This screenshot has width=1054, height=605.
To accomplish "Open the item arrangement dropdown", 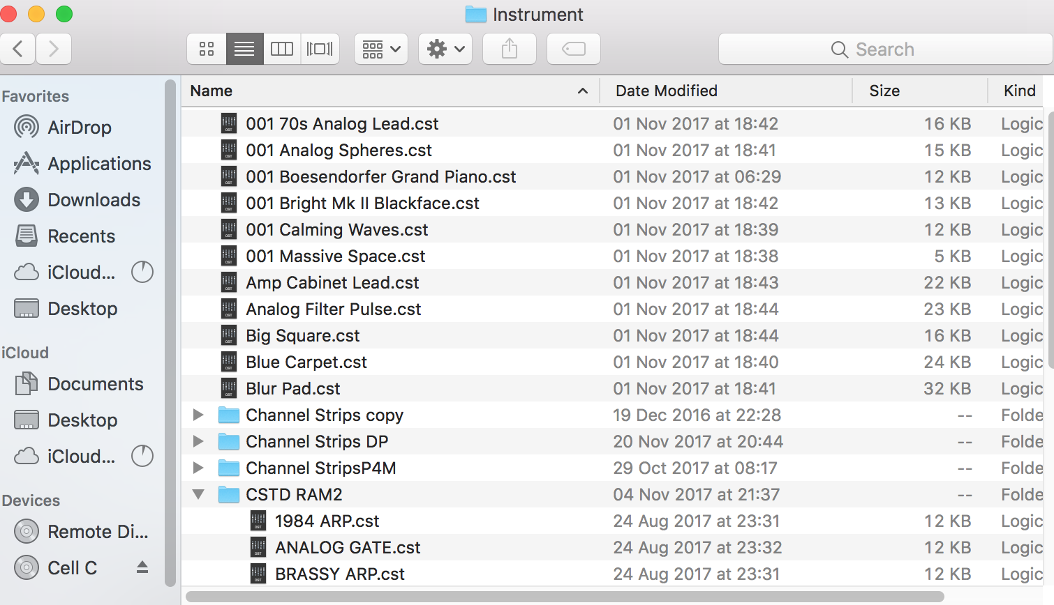I will click(380, 49).
